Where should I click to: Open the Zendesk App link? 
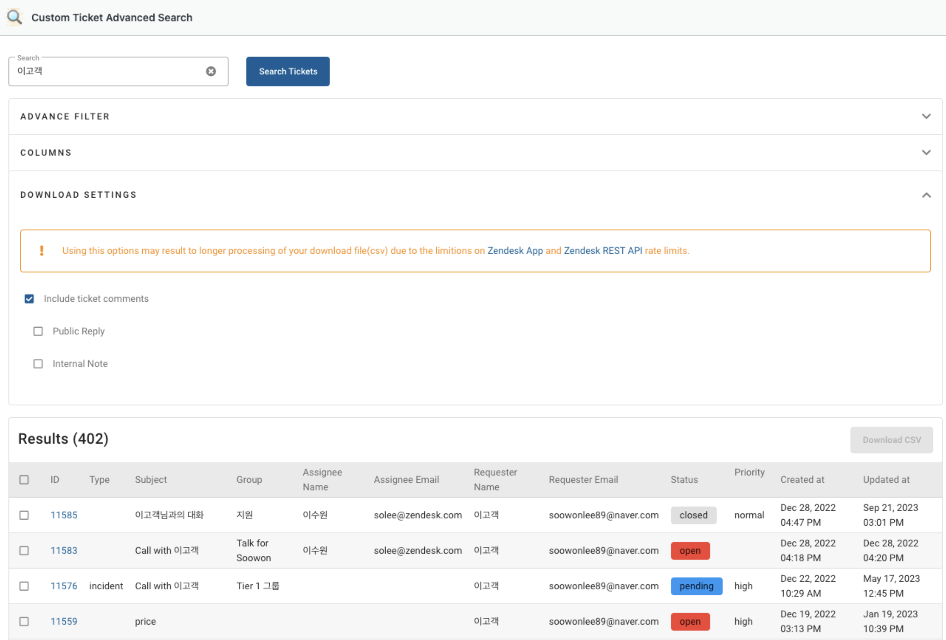(x=515, y=251)
